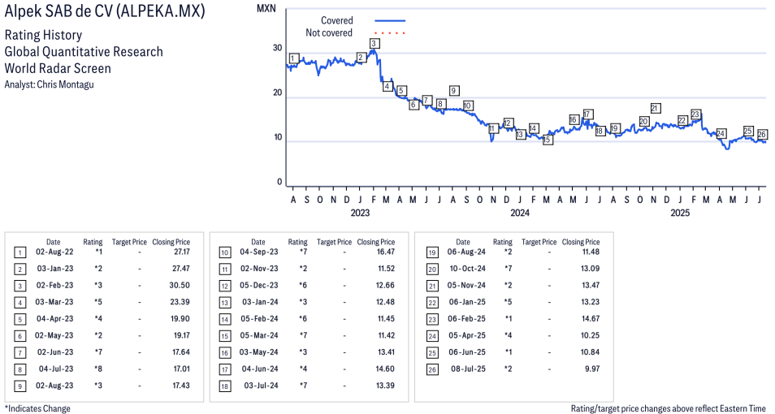Click the numbered box 5 in the table
The height and width of the screenshot is (414, 775).
point(19,320)
